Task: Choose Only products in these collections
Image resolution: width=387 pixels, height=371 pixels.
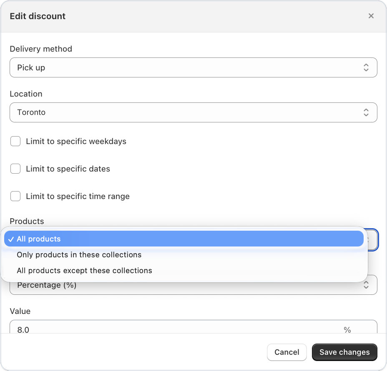Action: point(183,255)
